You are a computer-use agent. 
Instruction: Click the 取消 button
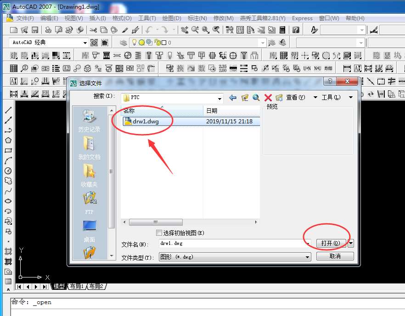335,256
